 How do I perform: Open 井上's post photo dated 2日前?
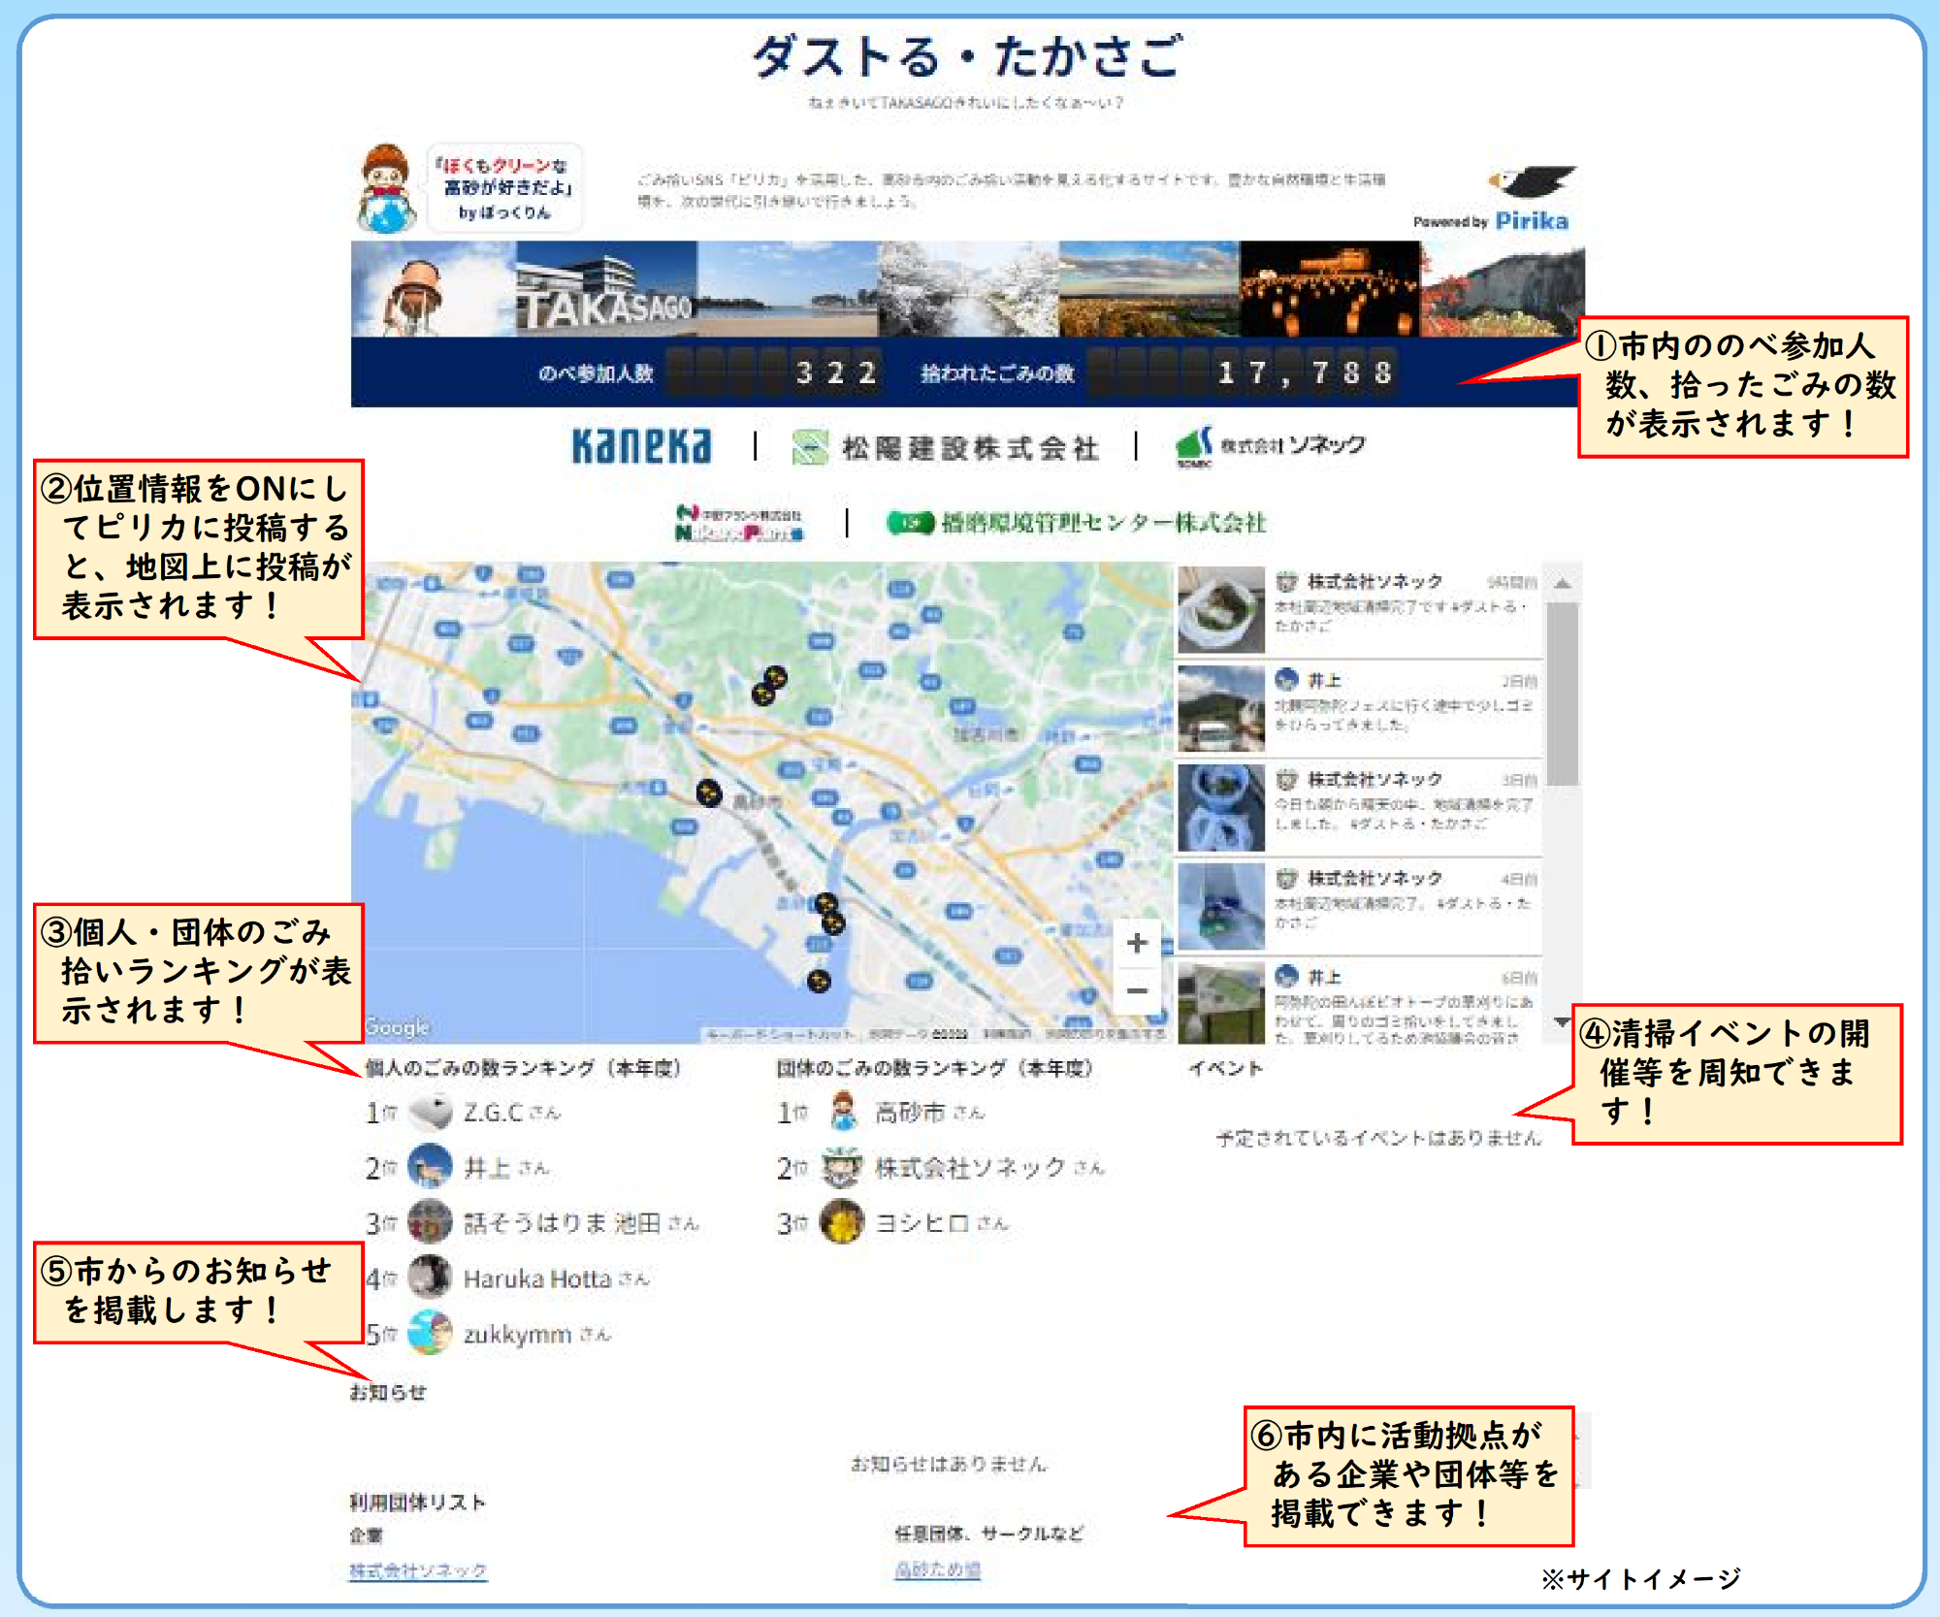1221,709
